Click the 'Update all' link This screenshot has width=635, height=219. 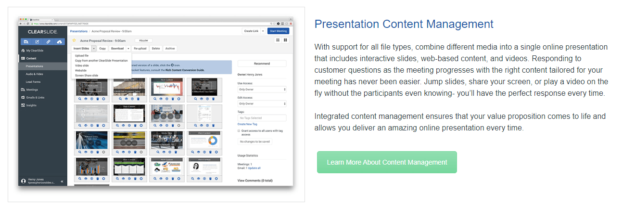point(254,168)
